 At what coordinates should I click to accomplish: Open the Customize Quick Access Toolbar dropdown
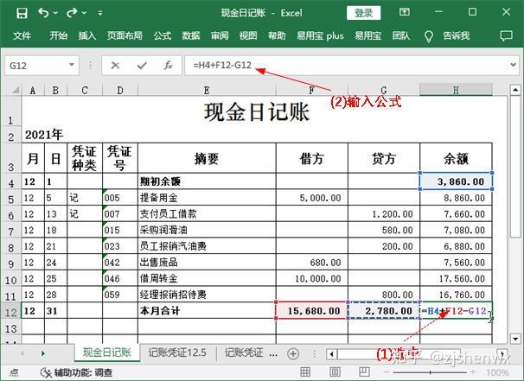coord(102,13)
